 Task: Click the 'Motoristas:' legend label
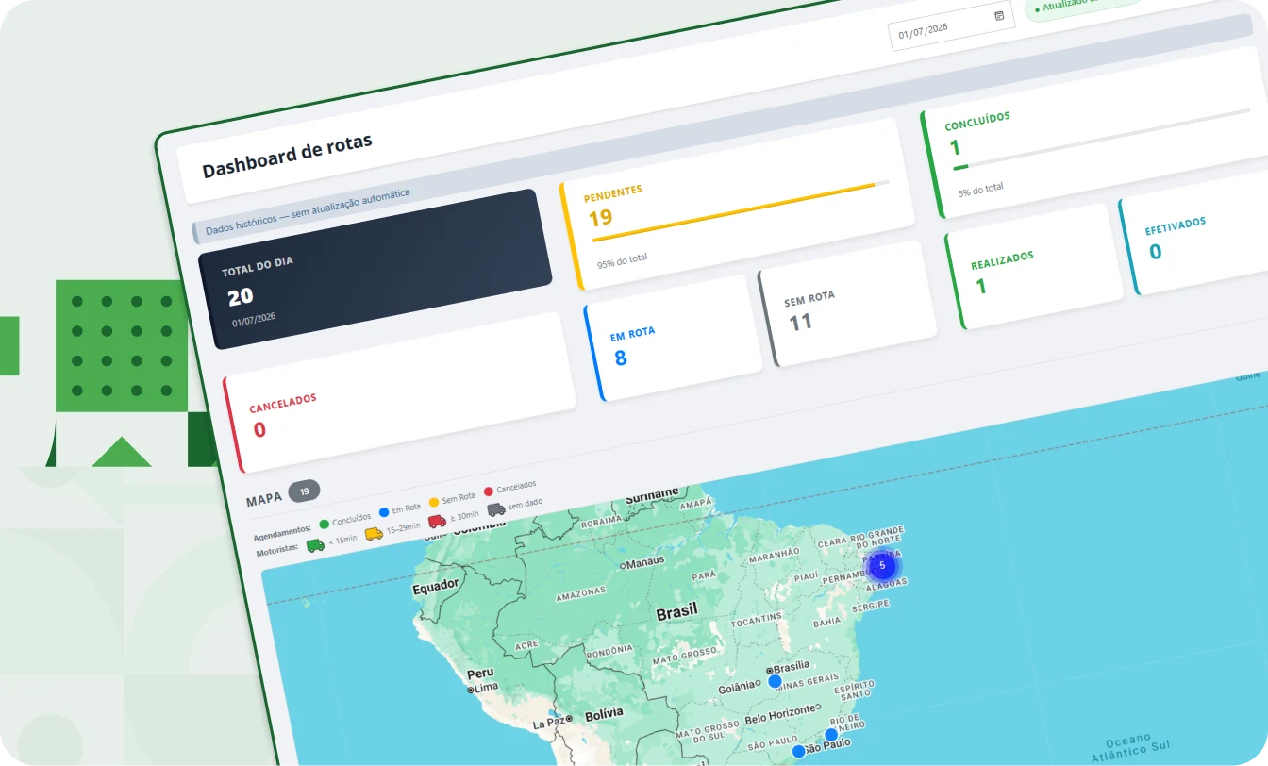pos(277,549)
